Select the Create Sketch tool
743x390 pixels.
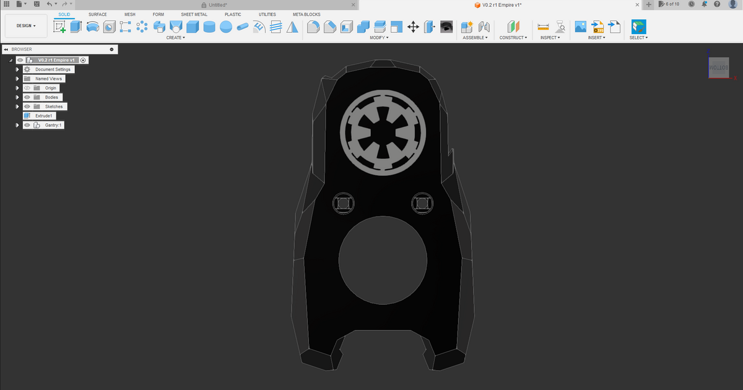[59, 27]
